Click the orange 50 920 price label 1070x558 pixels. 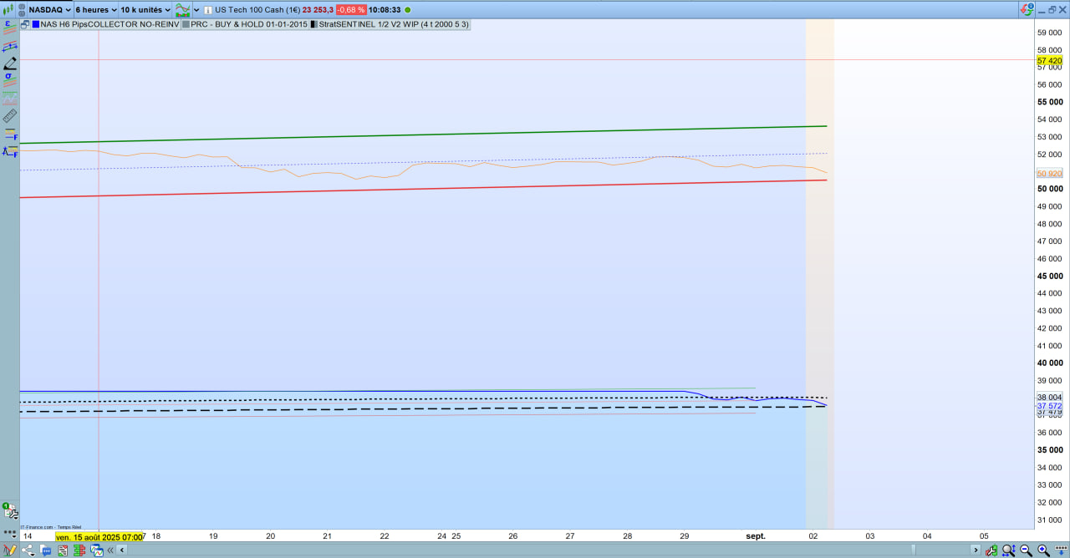1049,174
